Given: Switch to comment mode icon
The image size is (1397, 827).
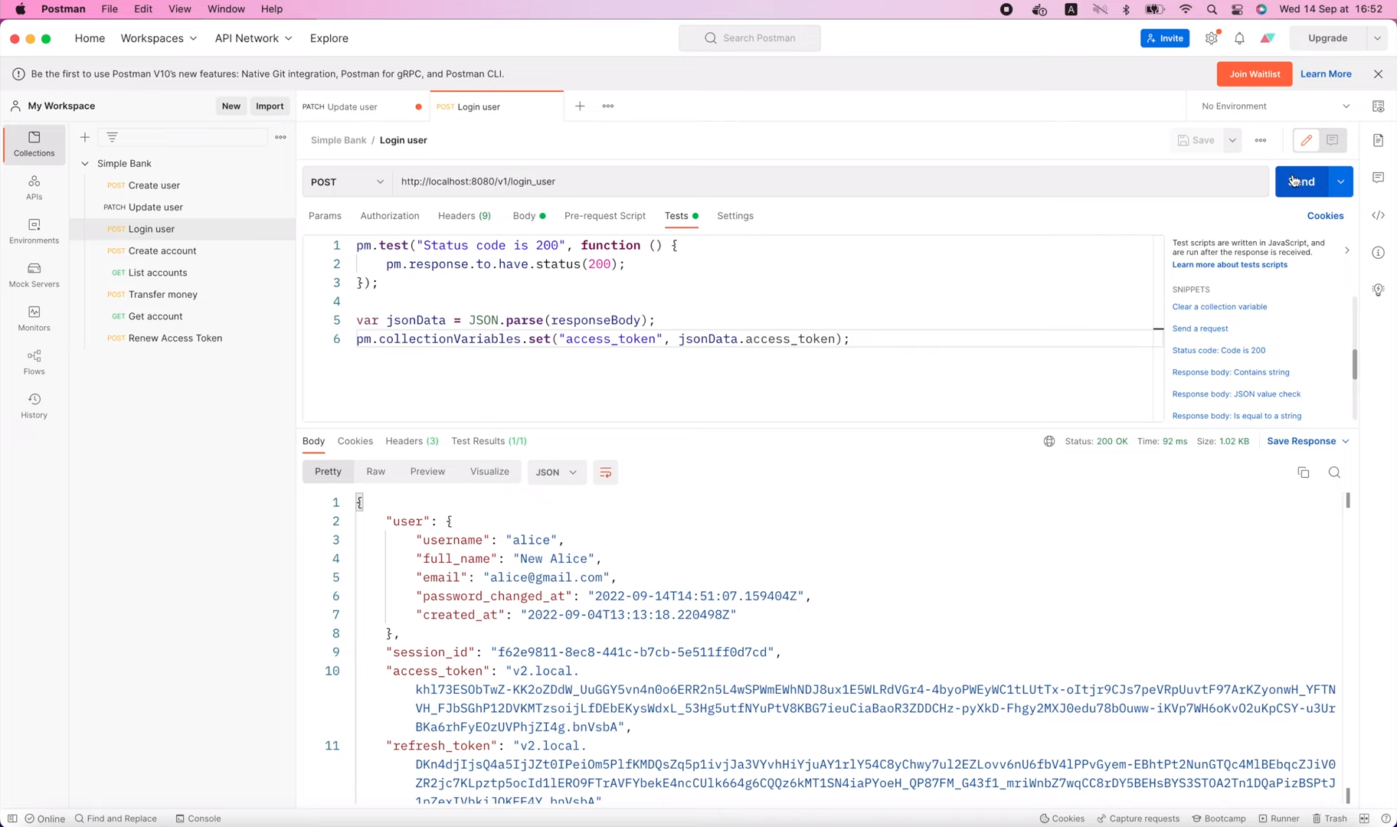Looking at the screenshot, I should [x=1333, y=140].
